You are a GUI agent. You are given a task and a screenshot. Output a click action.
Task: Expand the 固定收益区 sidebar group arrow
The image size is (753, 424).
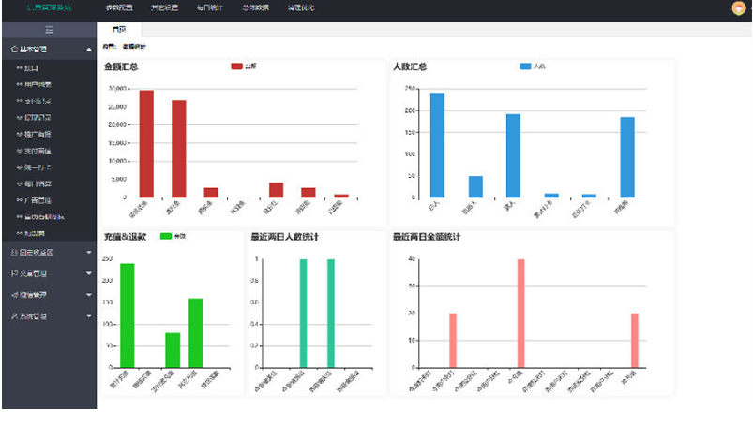89,253
